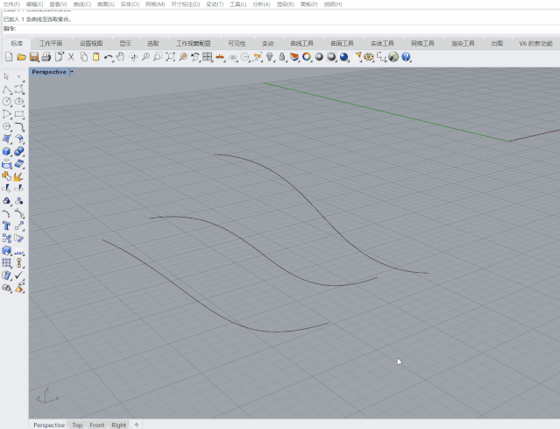Hide objects using the light bulb icon
Screen dimensions: 560x429
(270, 57)
